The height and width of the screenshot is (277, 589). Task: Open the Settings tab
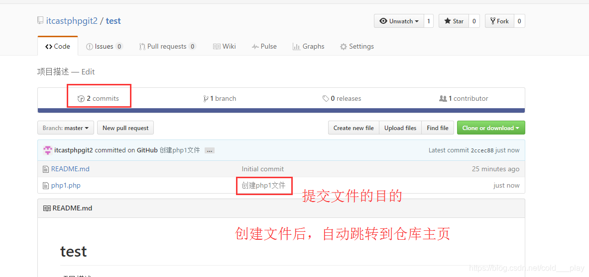357,47
